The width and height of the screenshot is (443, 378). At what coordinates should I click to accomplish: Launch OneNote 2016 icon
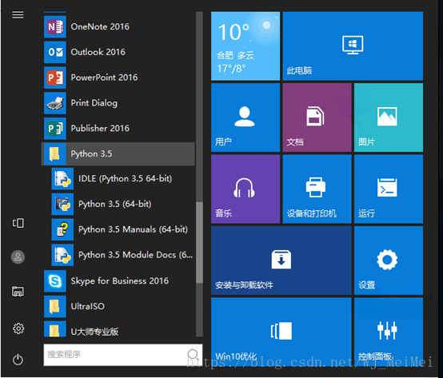click(x=55, y=27)
